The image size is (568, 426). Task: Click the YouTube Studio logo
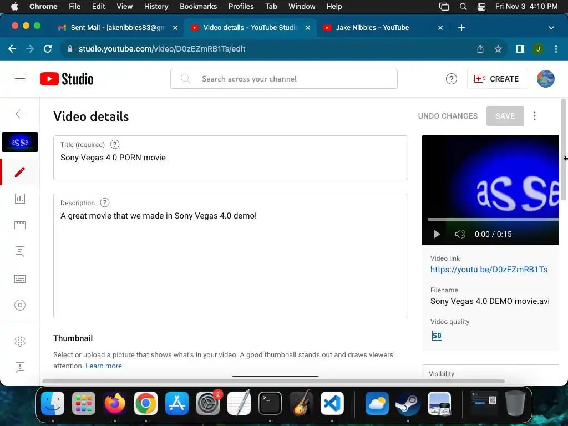[x=67, y=79]
